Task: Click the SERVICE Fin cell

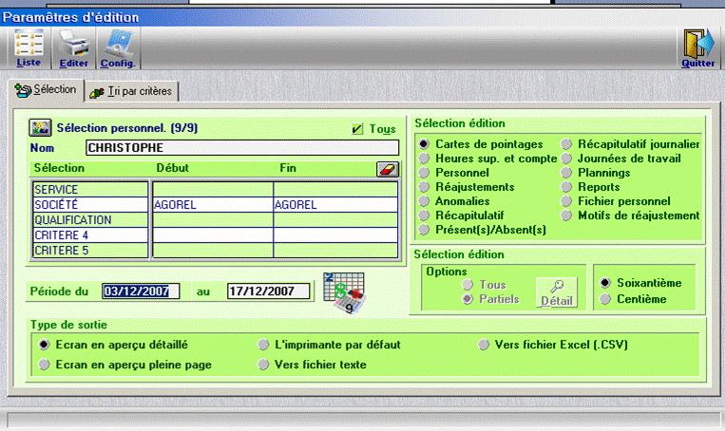Action: tap(335, 190)
